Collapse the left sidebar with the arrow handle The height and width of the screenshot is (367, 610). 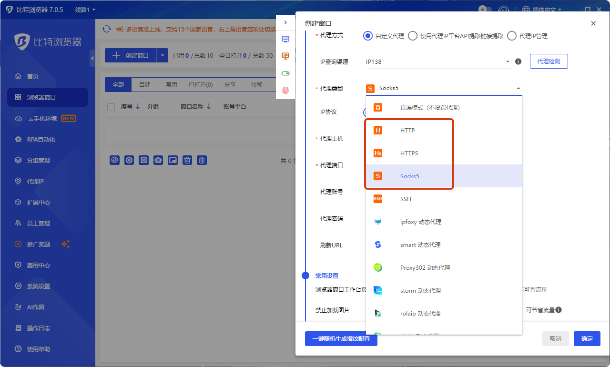pos(92,58)
